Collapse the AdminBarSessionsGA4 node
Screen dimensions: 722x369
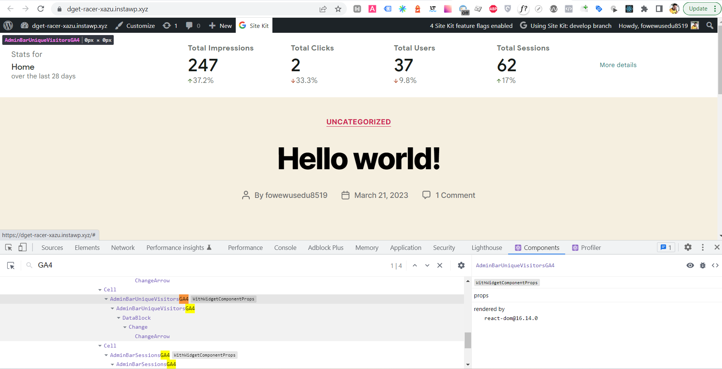(106, 355)
